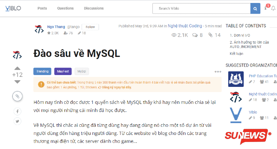Click the orange warning icon in the notice
277x149 pixels.
(41, 84)
